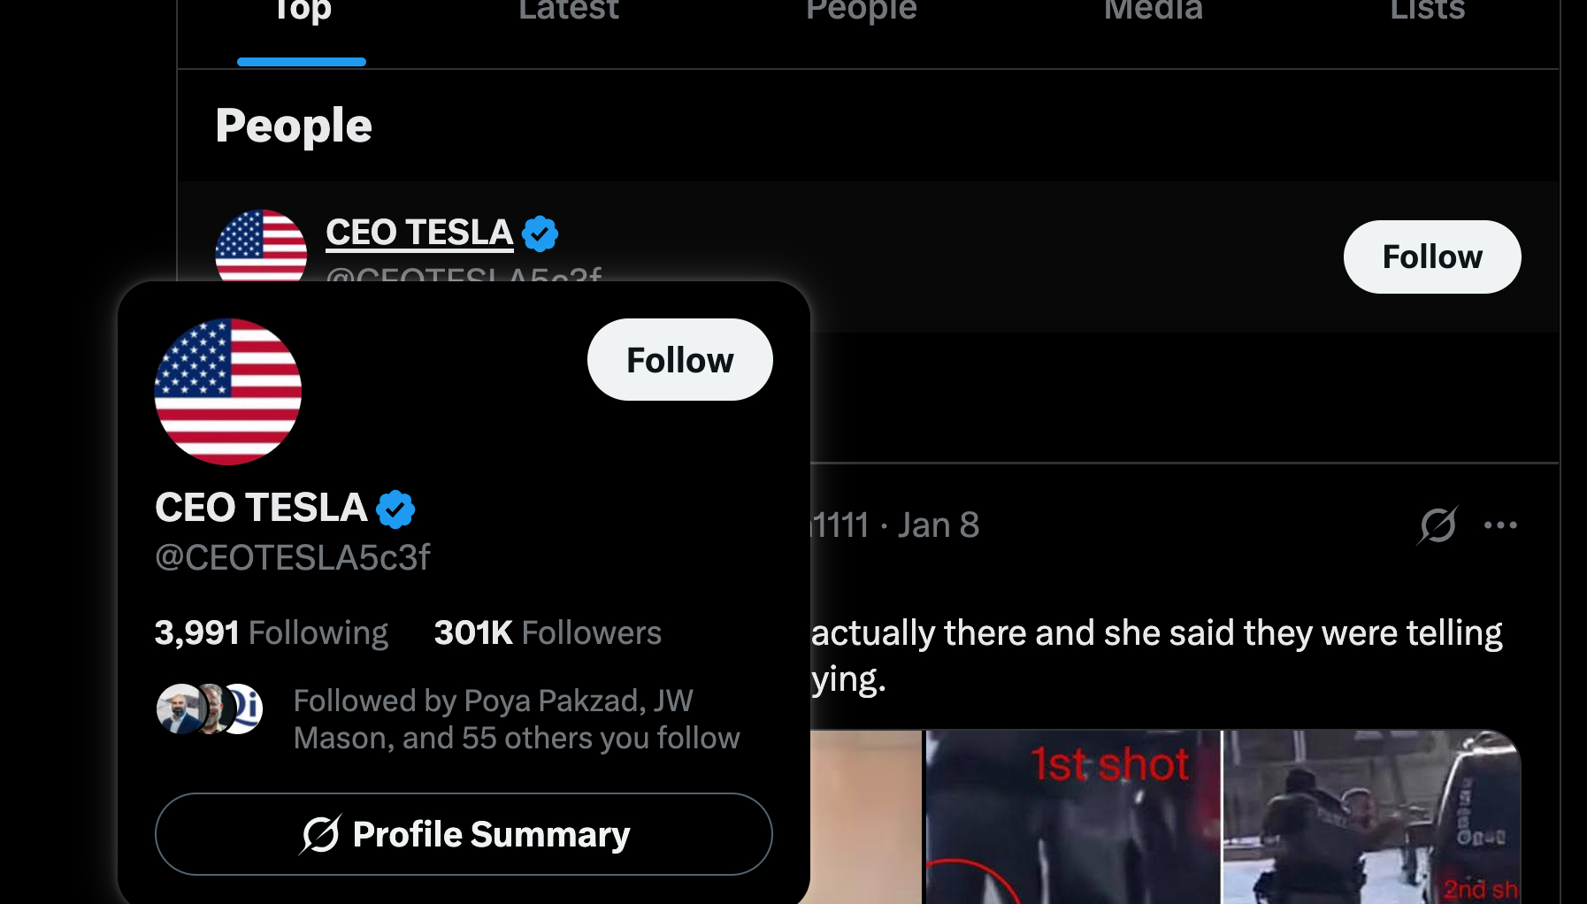Click the small flag avatar in the People result

pyautogui.click(x=261, y=245)
